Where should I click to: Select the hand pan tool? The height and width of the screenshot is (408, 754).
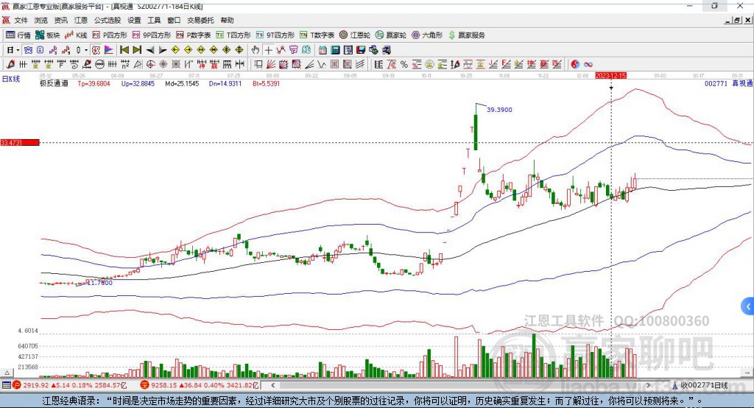point(256,50)
